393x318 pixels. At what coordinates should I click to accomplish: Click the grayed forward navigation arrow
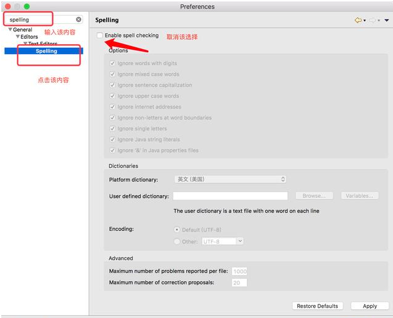[372, 20]
